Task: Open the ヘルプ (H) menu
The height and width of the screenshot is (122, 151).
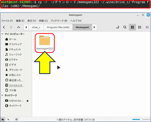Action: tap(76, 21)
